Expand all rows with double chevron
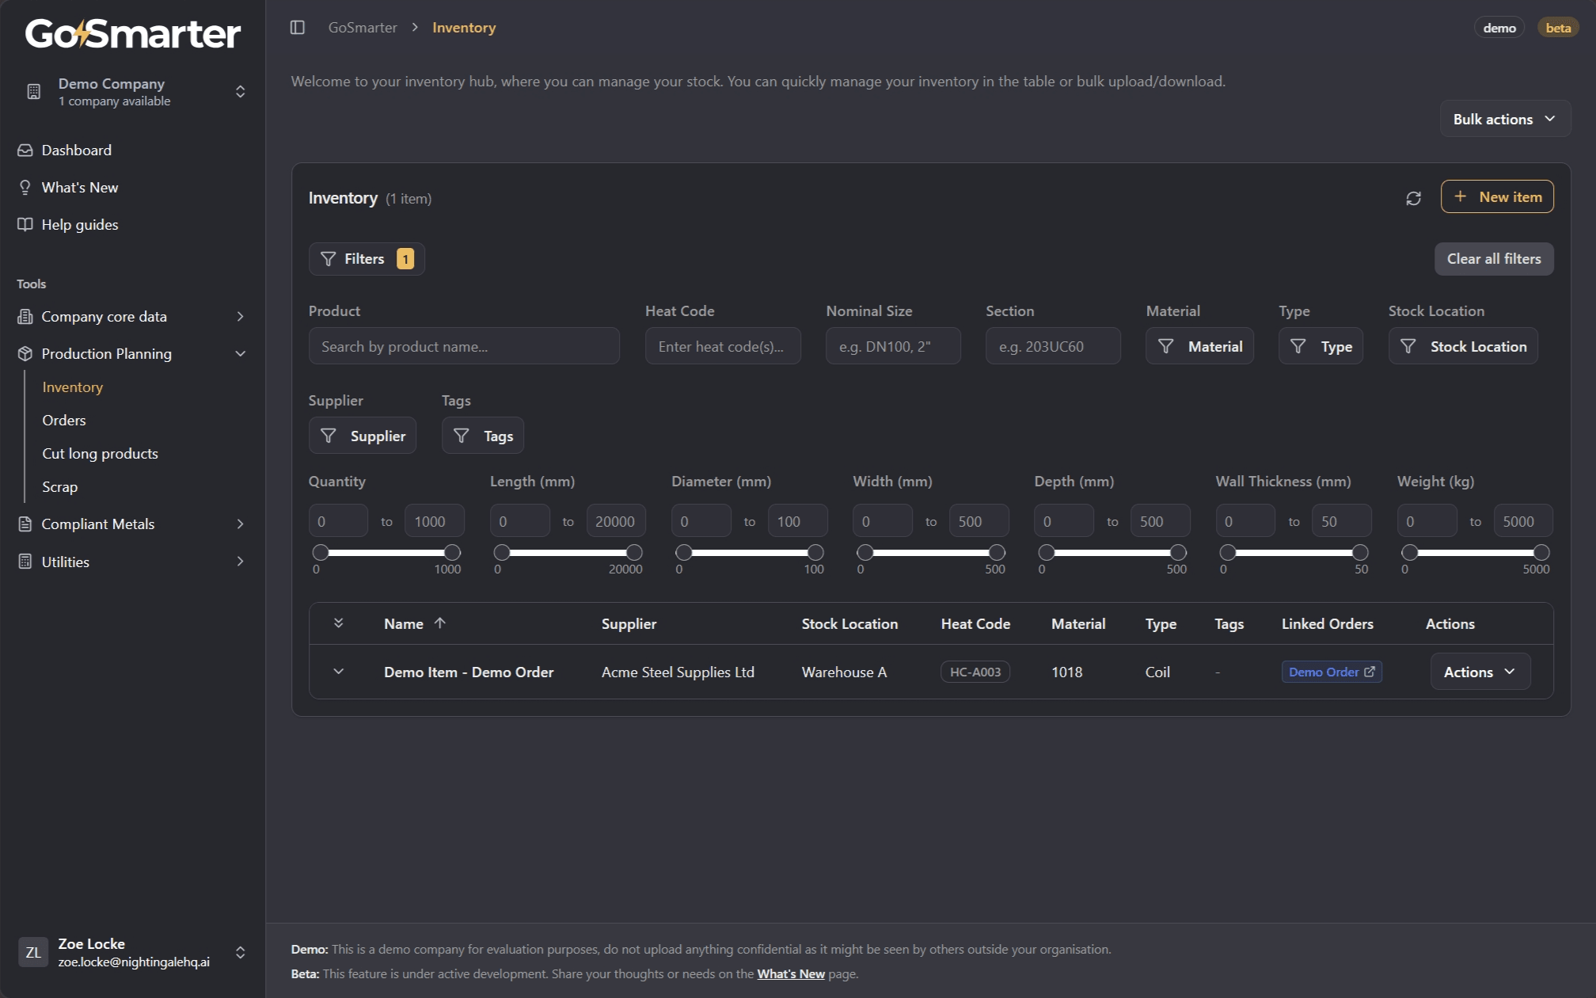The height and width of the screenshot is (998, 1596). click(338, 623)
